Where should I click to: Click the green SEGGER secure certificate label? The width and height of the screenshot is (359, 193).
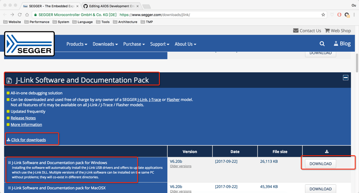(75, 14)
